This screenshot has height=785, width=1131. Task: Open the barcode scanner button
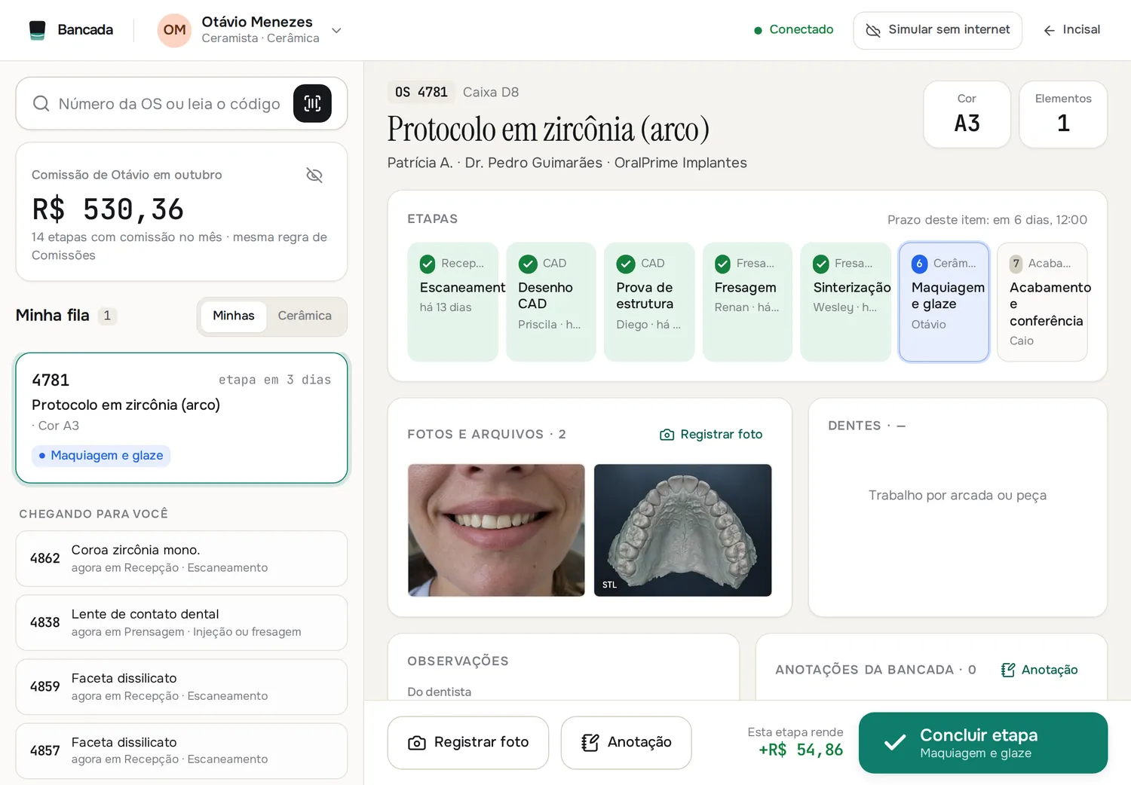[312, 103]
